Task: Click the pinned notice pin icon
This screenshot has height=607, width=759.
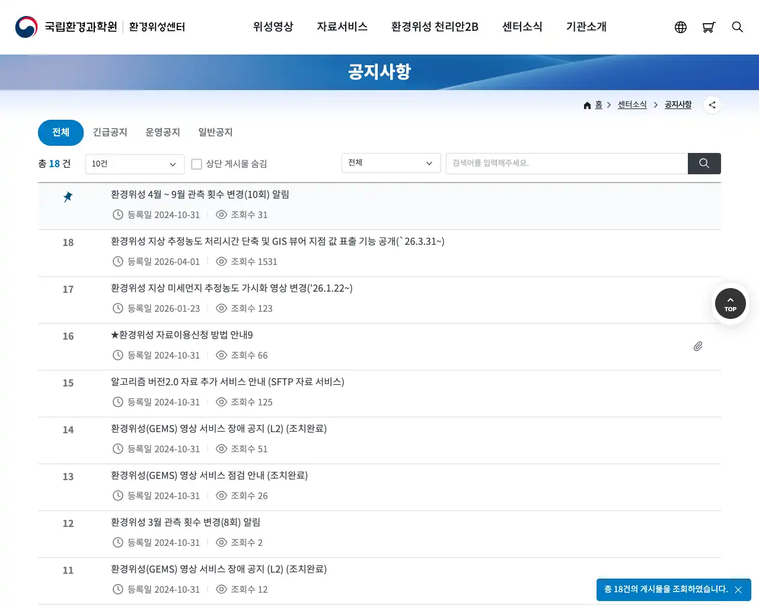Action: click(68, 197)
